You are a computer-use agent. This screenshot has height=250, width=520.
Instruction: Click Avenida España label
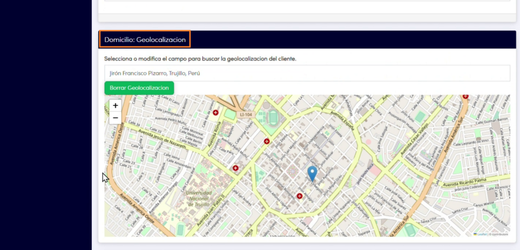click(x=343, y=121)
